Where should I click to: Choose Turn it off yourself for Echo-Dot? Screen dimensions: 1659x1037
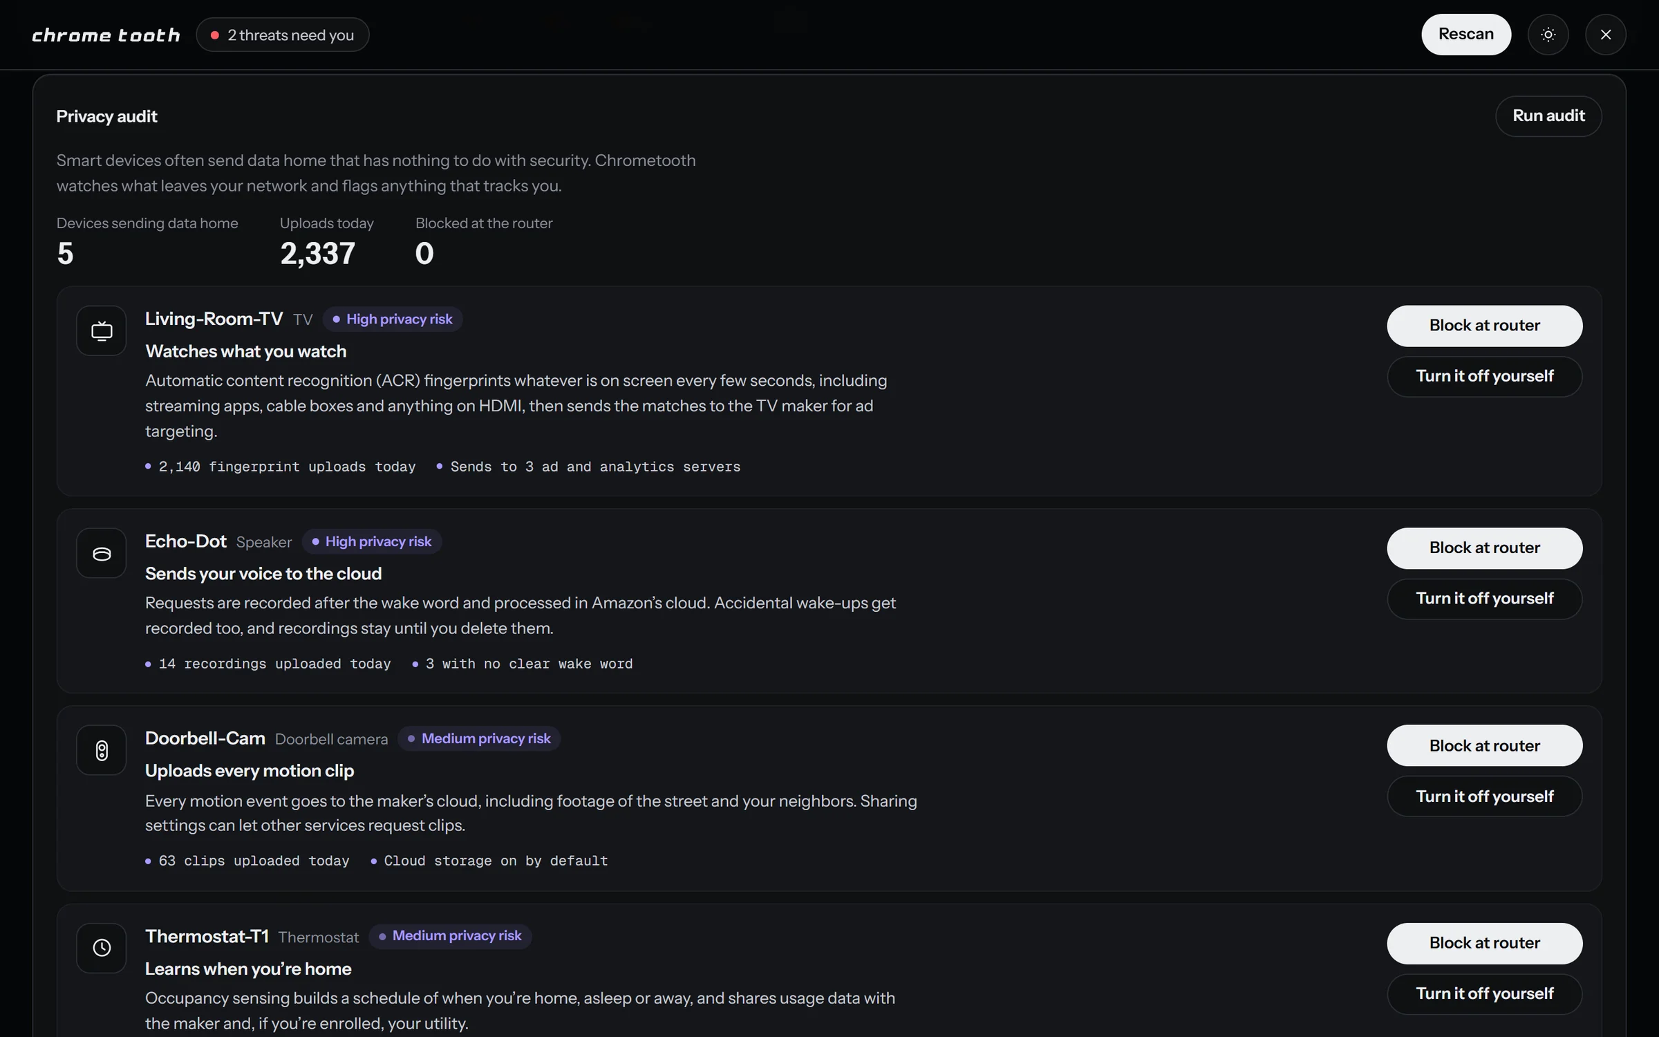point(1485,599)
